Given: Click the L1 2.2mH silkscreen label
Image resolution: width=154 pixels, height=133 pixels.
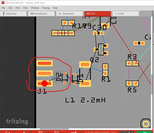Looking at the screenshot, I should (85, 100).
